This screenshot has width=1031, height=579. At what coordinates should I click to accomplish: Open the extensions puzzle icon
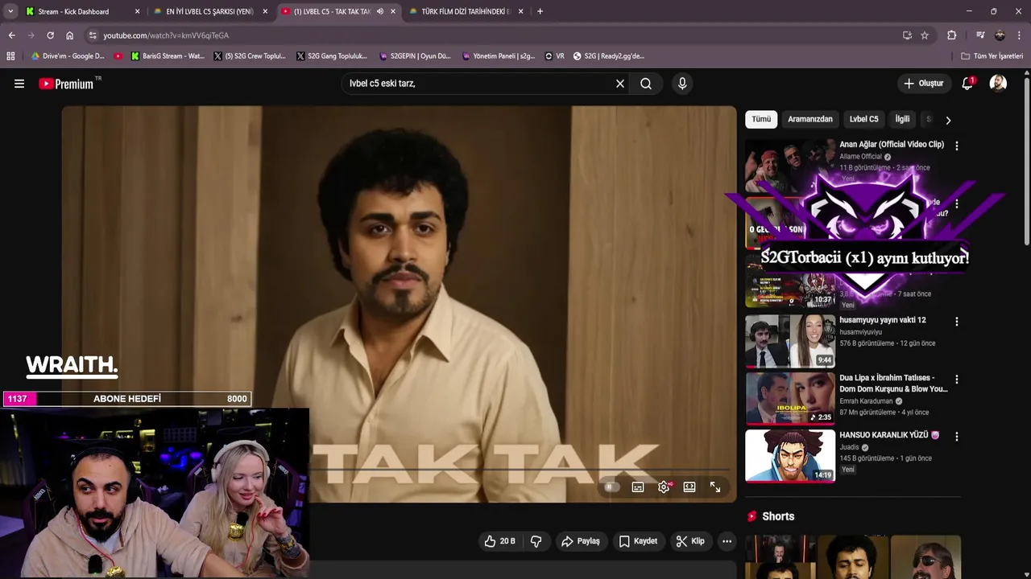(951, 35)
